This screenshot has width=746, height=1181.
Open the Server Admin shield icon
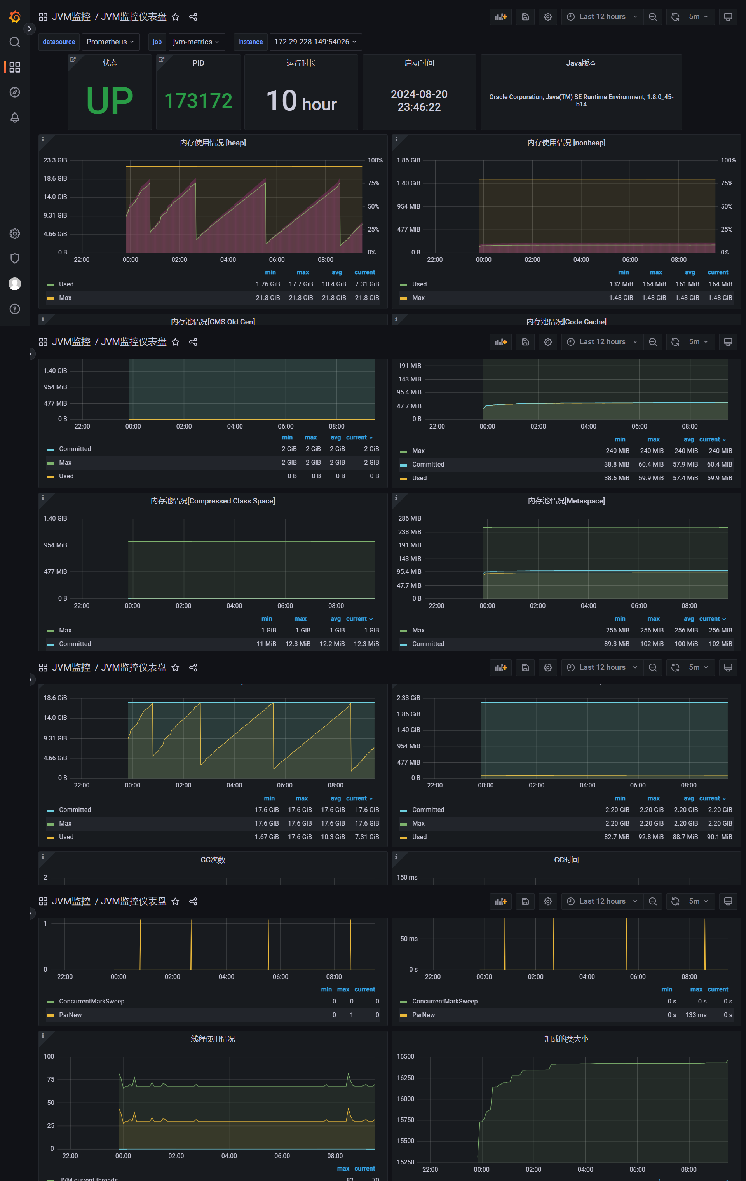[x=15, y=258]
